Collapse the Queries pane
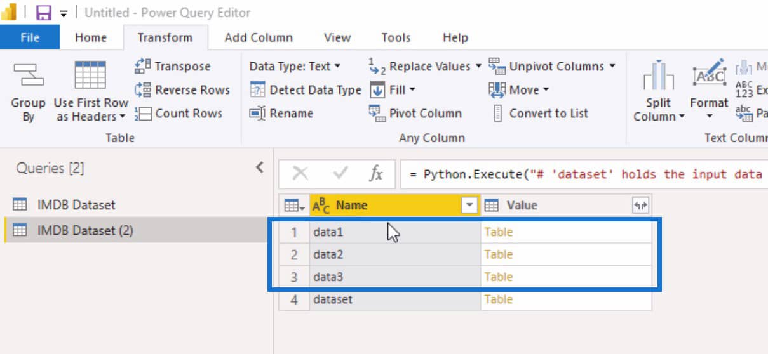 [x=259, y=167]
